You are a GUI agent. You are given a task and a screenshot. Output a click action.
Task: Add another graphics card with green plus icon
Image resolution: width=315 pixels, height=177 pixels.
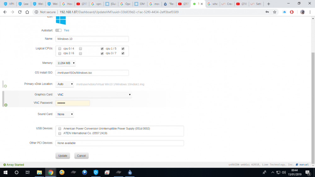click(6, 105)
